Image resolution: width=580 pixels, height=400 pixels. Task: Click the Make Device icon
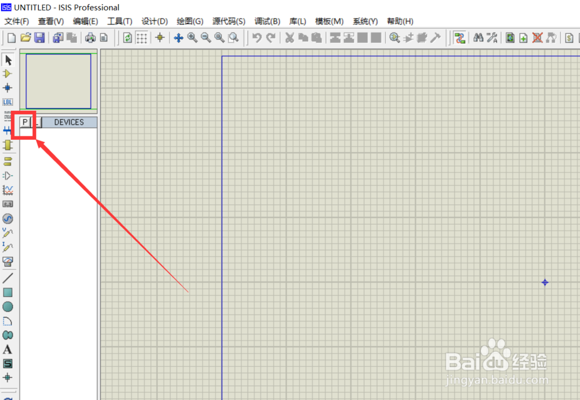pyautogui.click(x=409, y=38)
